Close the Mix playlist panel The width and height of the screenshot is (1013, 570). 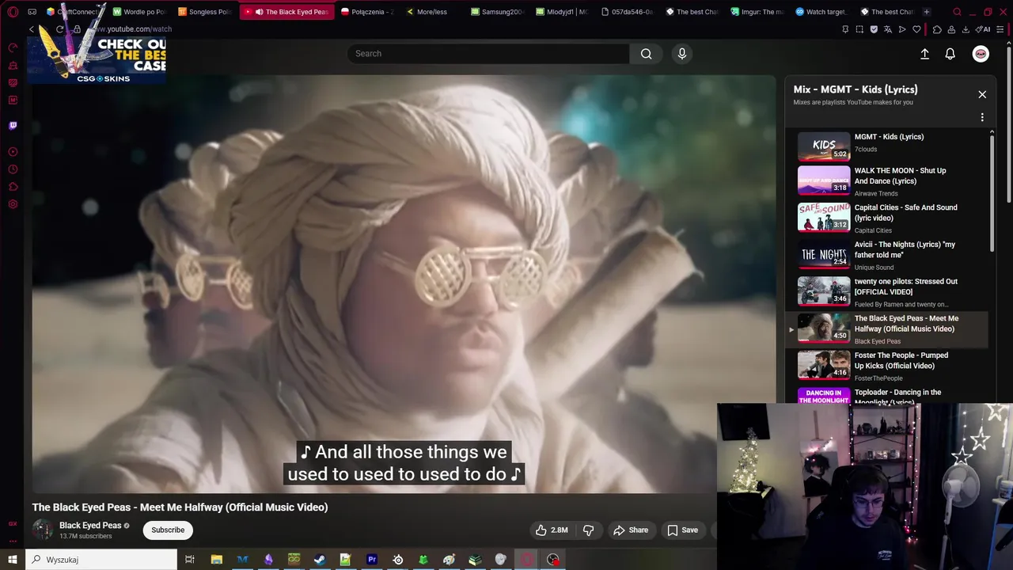[982, 94]
